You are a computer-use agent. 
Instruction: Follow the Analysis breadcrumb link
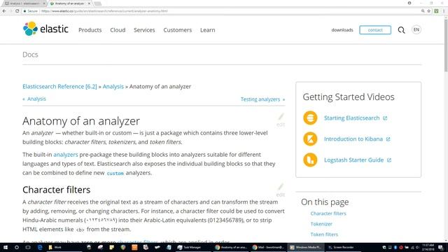click(113, 87)
